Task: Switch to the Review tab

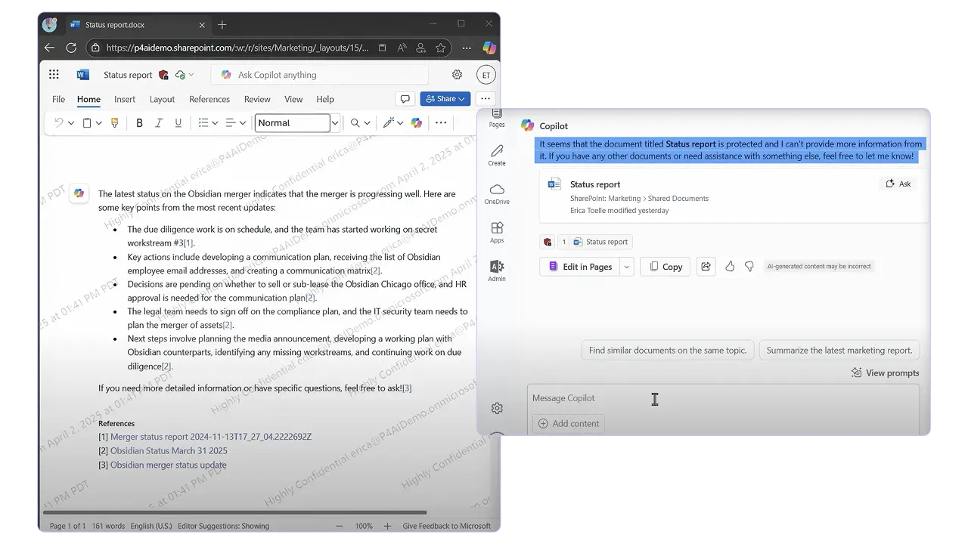Action: tap(257, 99)
